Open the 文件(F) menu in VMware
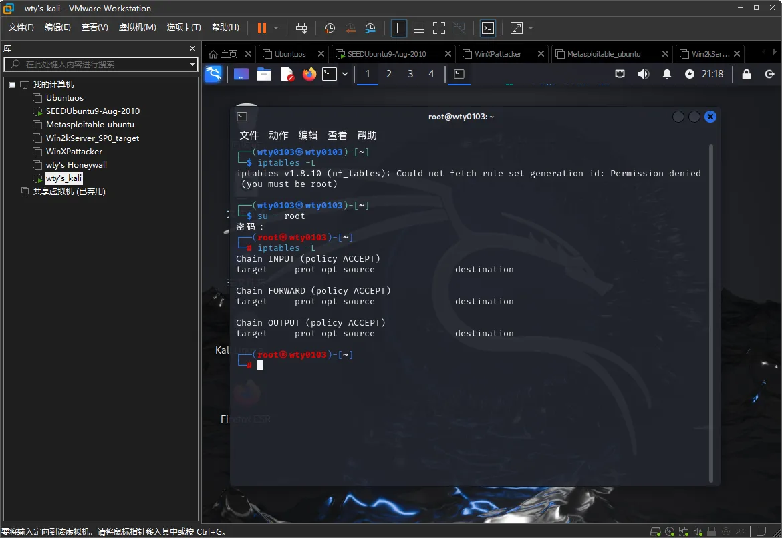 pos(21,27)
